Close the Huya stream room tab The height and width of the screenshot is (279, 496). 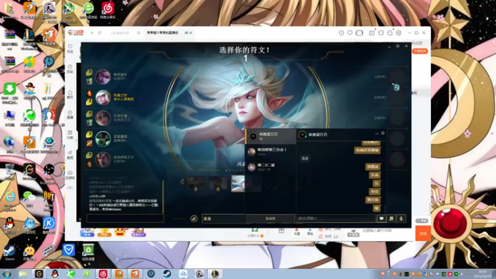(x=191, y=33)
